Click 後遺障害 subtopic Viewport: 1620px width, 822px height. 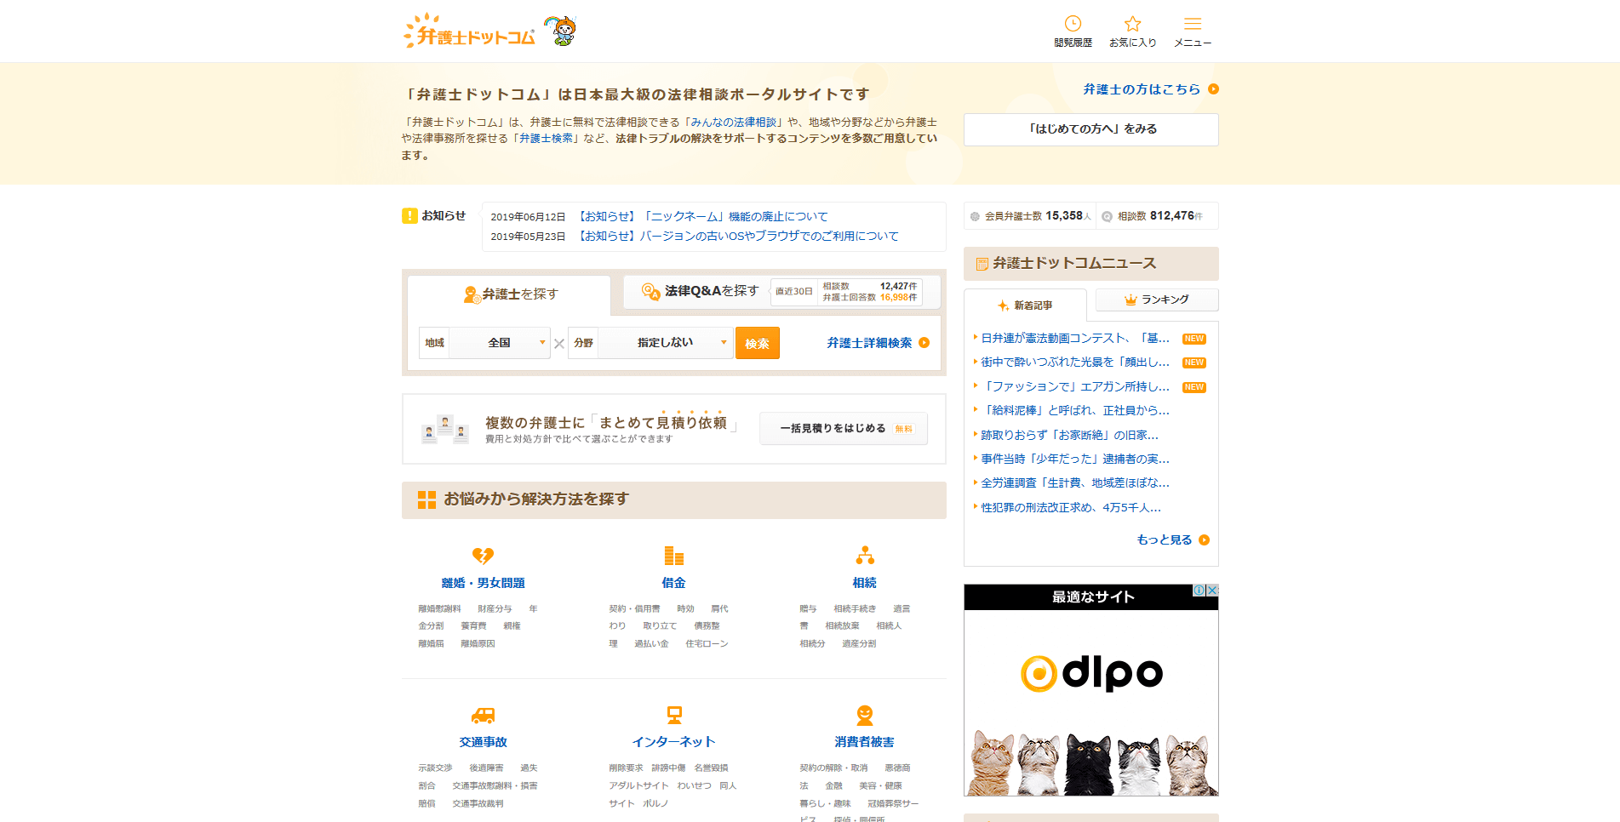486,768
